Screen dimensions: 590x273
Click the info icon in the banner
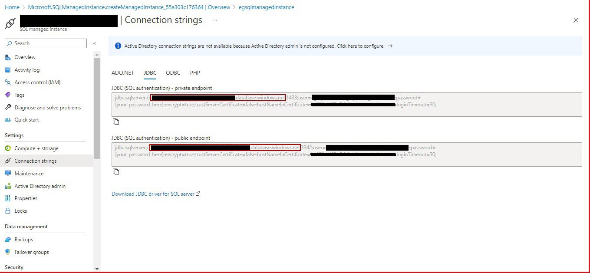click(x=118, y=46)
